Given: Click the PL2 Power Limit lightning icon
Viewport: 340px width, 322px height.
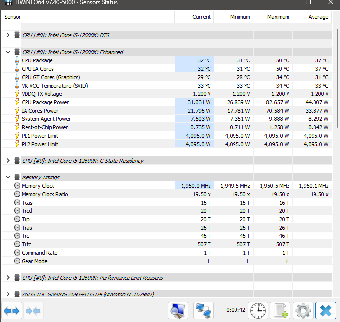Looking at the screenshot, I should pos(17,144).
